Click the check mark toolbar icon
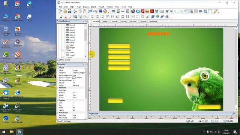240x135 pixels. point(147,16)
